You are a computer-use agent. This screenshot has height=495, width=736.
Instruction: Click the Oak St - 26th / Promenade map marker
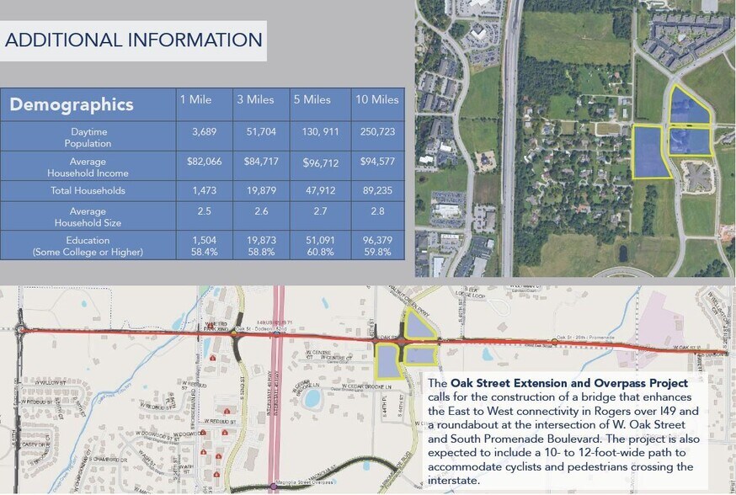[x=553, y=342]
